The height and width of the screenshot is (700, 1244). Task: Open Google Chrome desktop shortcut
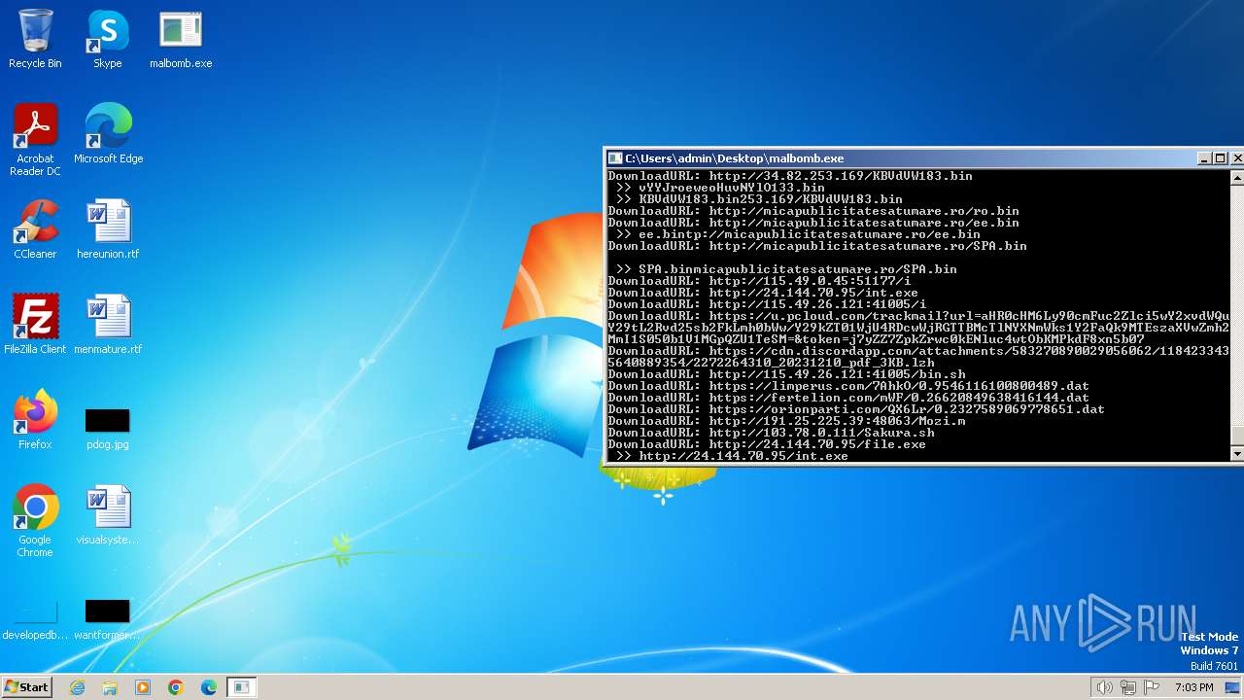click(x=35, y=521)
